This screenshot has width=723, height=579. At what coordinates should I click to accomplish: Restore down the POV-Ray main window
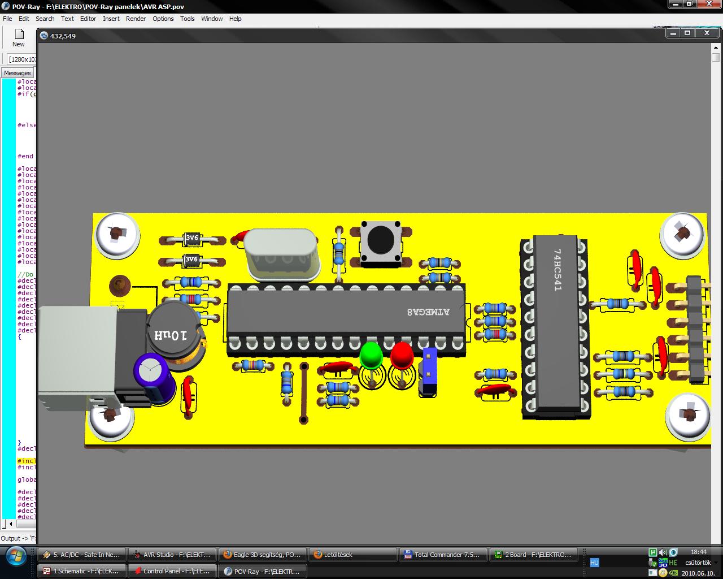point(690,4)
